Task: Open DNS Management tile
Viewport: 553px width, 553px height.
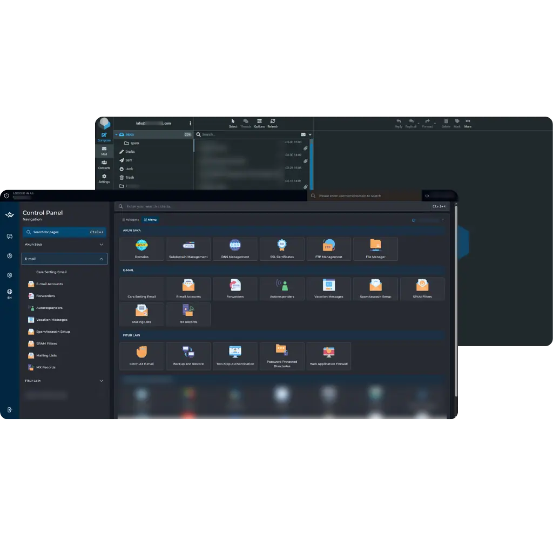Action: coord(235,249)
